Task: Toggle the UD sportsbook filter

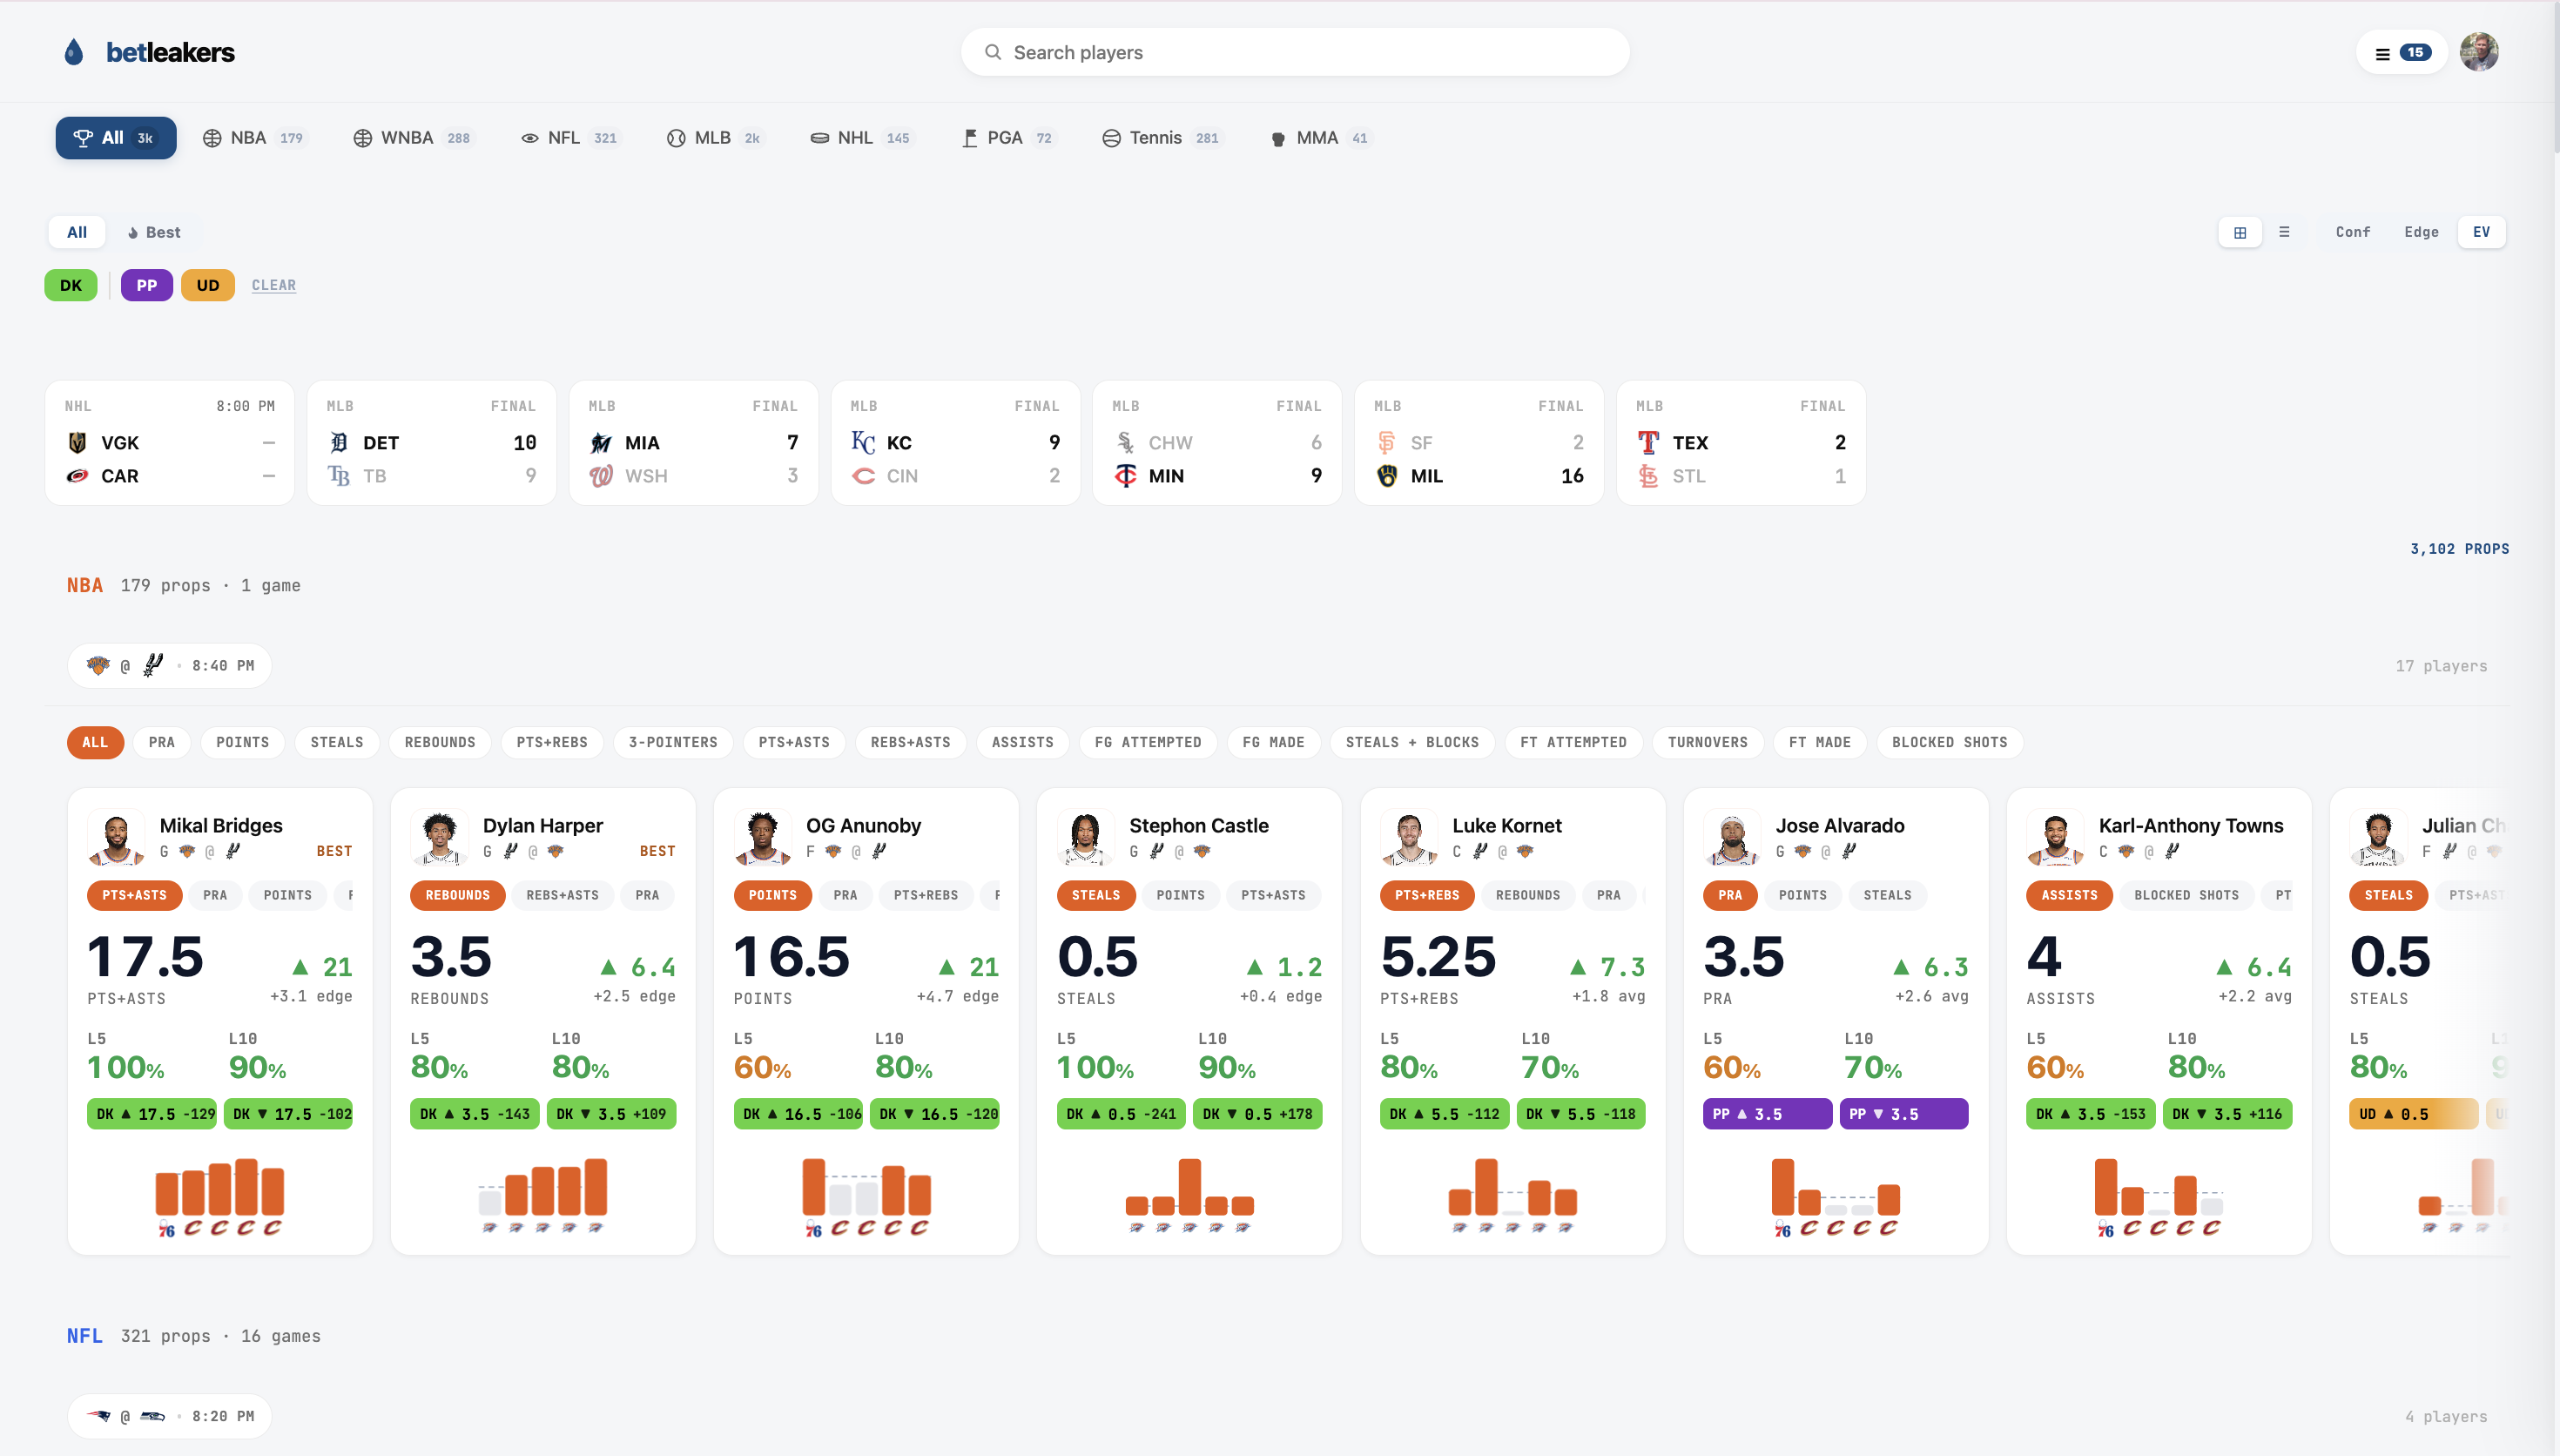Action: (208, 285)
